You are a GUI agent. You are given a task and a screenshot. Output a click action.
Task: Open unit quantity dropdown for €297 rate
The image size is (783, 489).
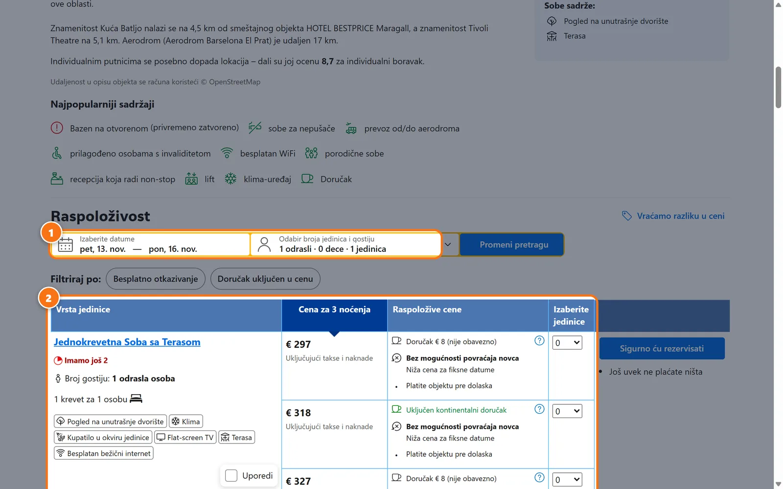coord(567,343)
